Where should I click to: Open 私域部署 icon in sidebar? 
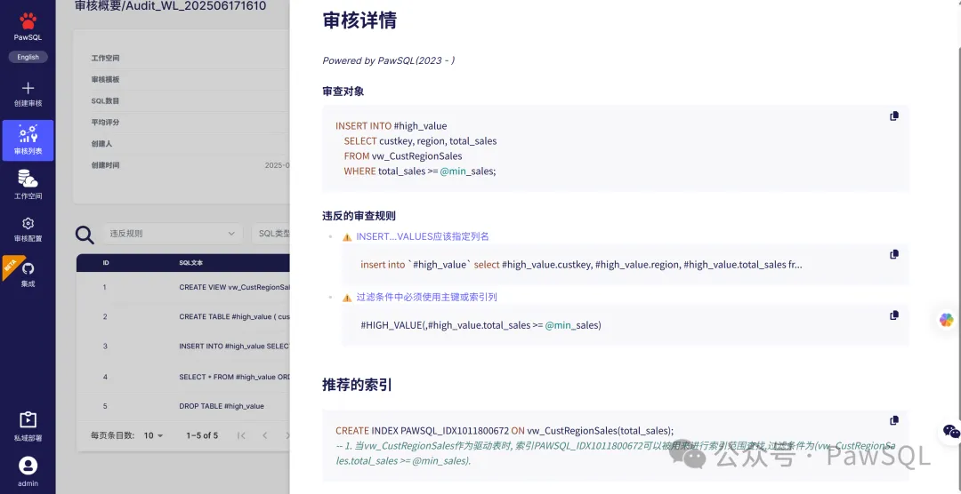pos(28,420)
